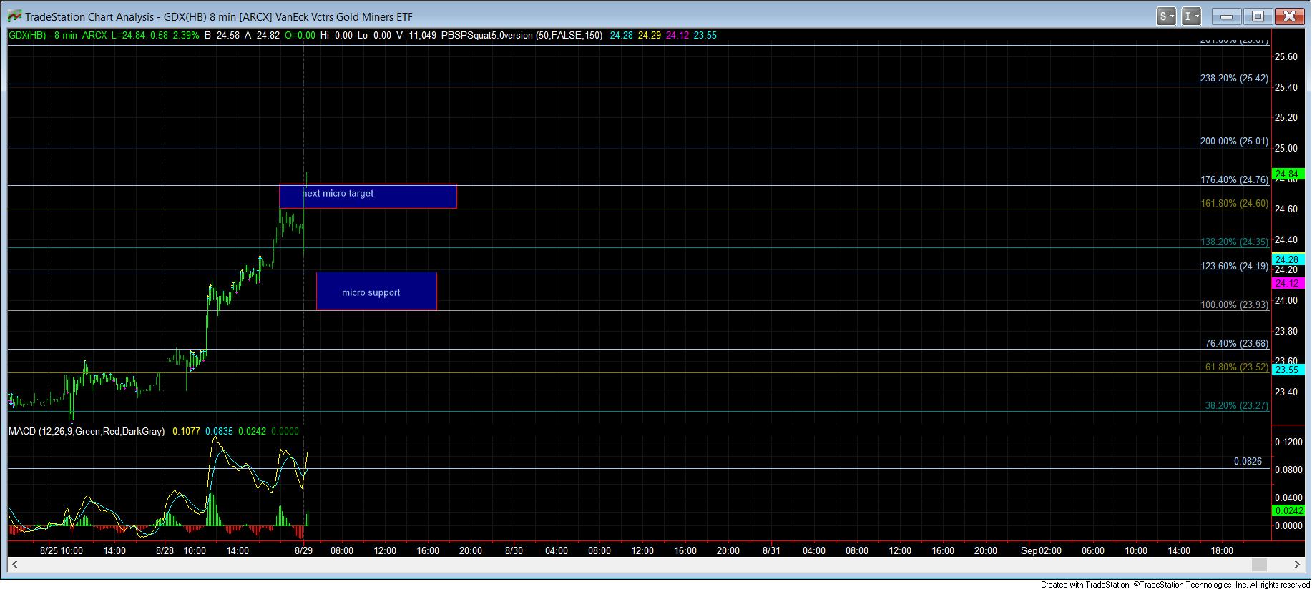Maximize the Chart Analysis window

pos(1258,16)
